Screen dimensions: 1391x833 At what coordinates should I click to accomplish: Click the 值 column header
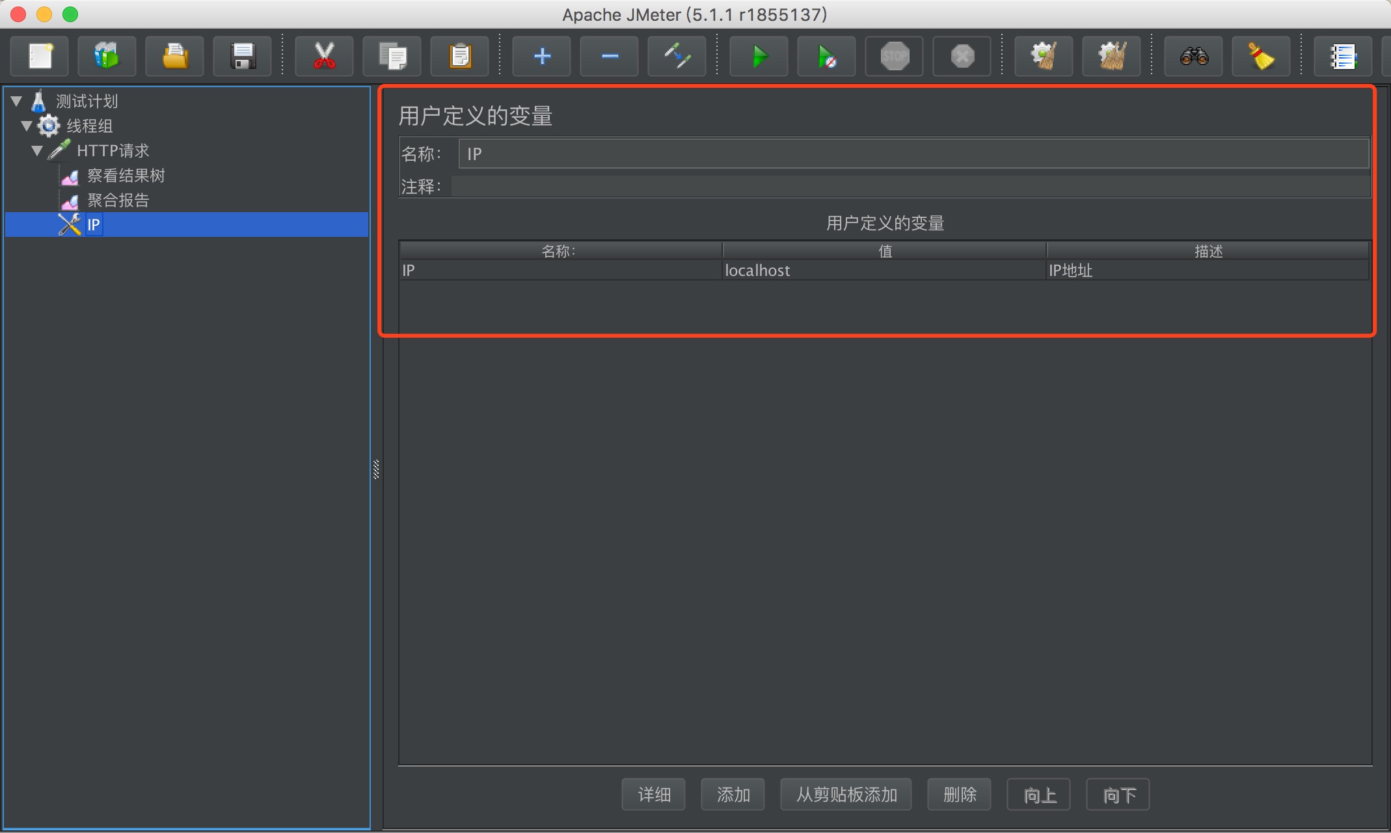(x=885, y=251)
